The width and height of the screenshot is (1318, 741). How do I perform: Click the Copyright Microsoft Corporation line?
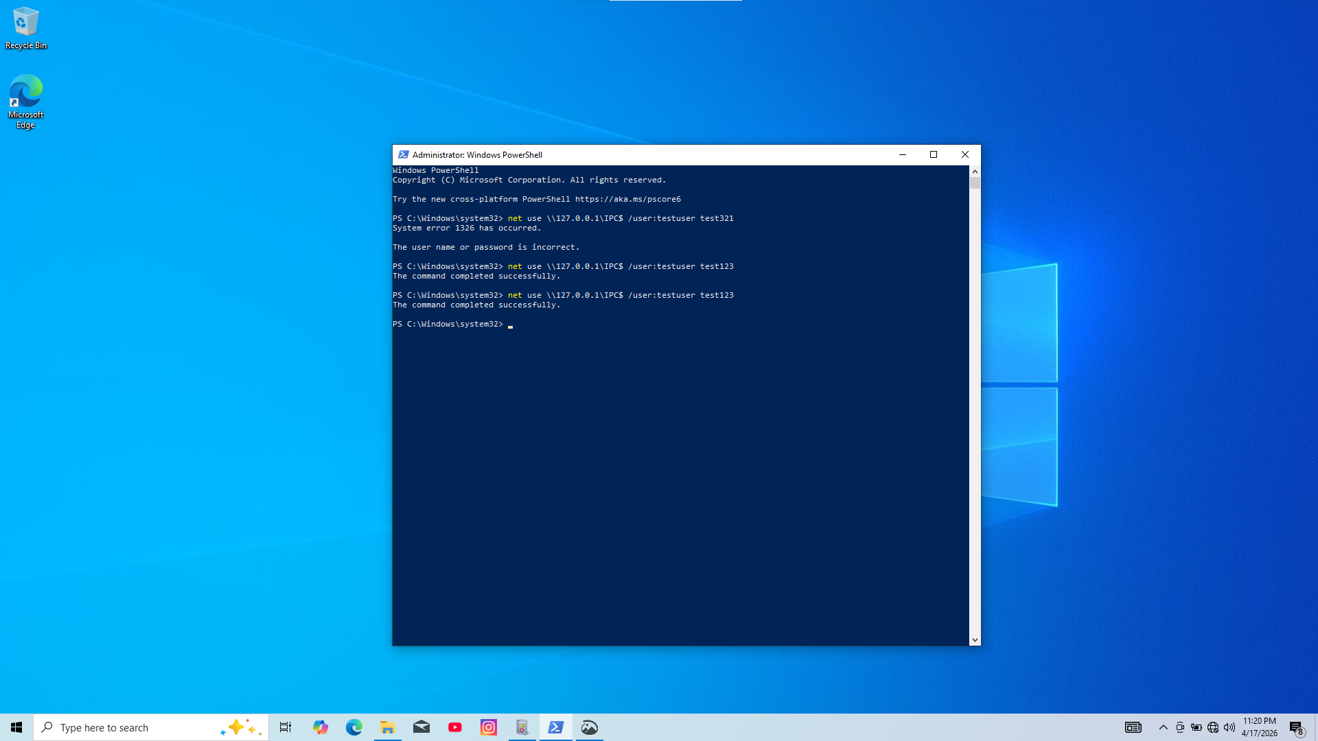click(529, 180)
